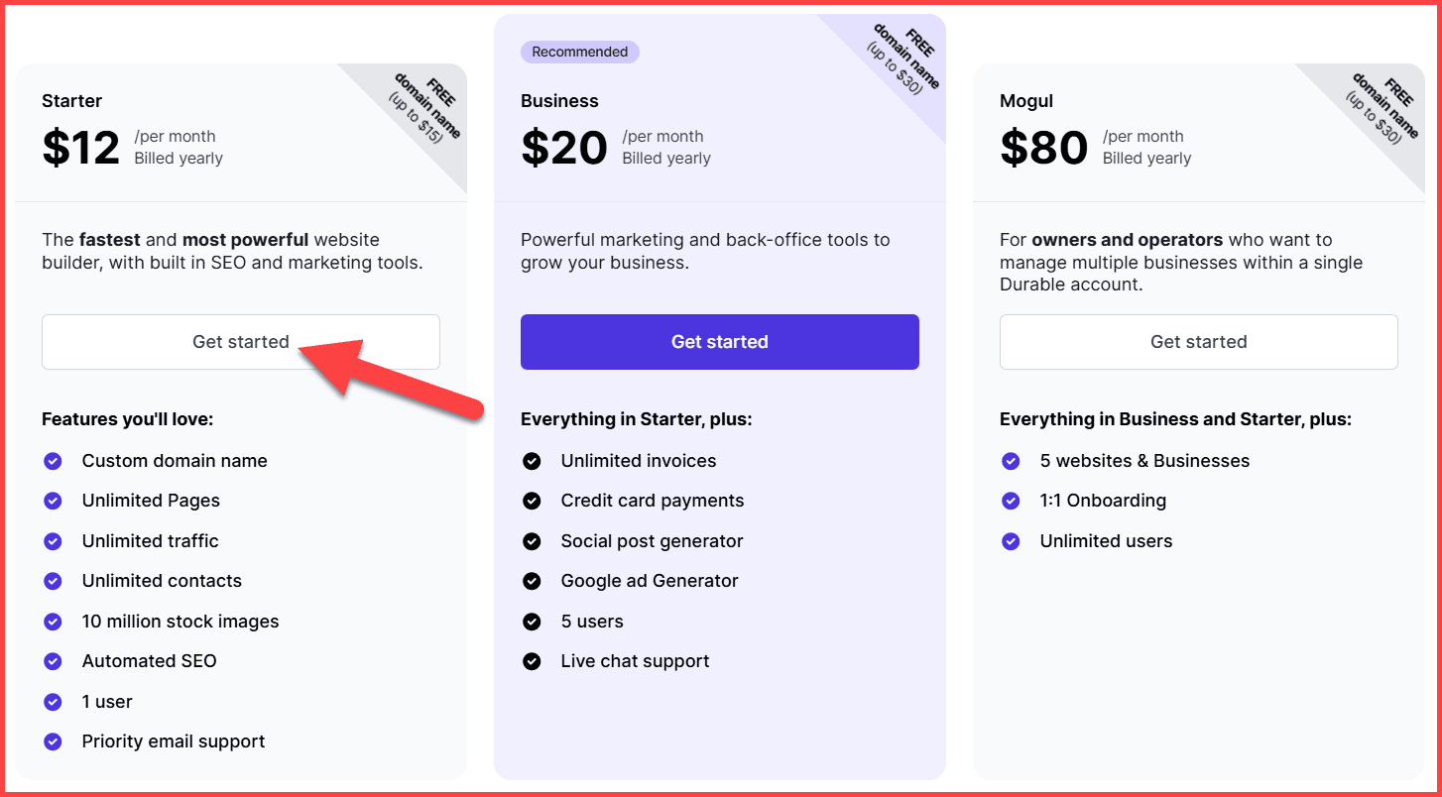
Task: Click the check icon beside Custom domain name
Action: coord(53,461)
